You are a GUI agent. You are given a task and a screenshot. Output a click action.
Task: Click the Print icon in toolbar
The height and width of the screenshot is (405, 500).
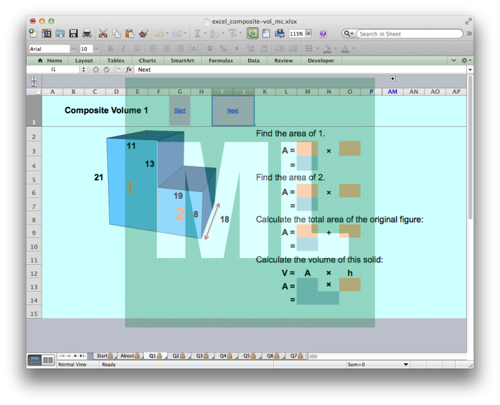pyautogui.click(x=86, y=34)
